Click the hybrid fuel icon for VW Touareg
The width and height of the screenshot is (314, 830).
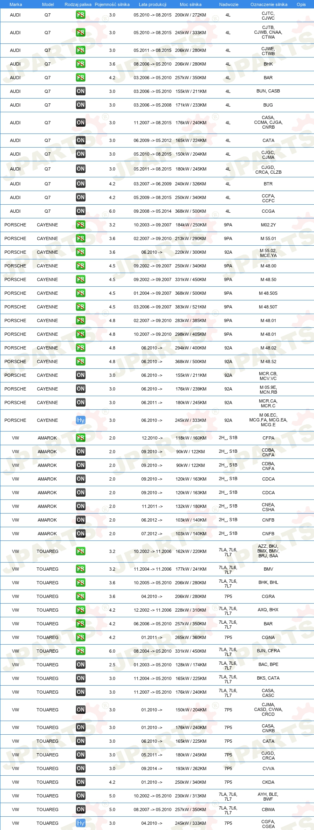pyautogui.click(x=81, y=823)
